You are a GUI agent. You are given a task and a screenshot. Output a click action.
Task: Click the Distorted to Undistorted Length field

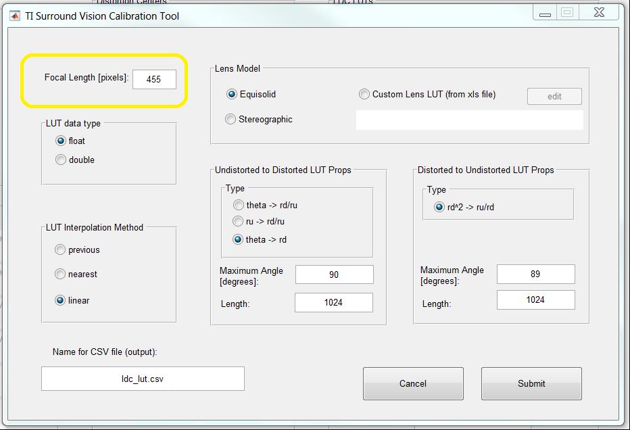coord(535,300)
